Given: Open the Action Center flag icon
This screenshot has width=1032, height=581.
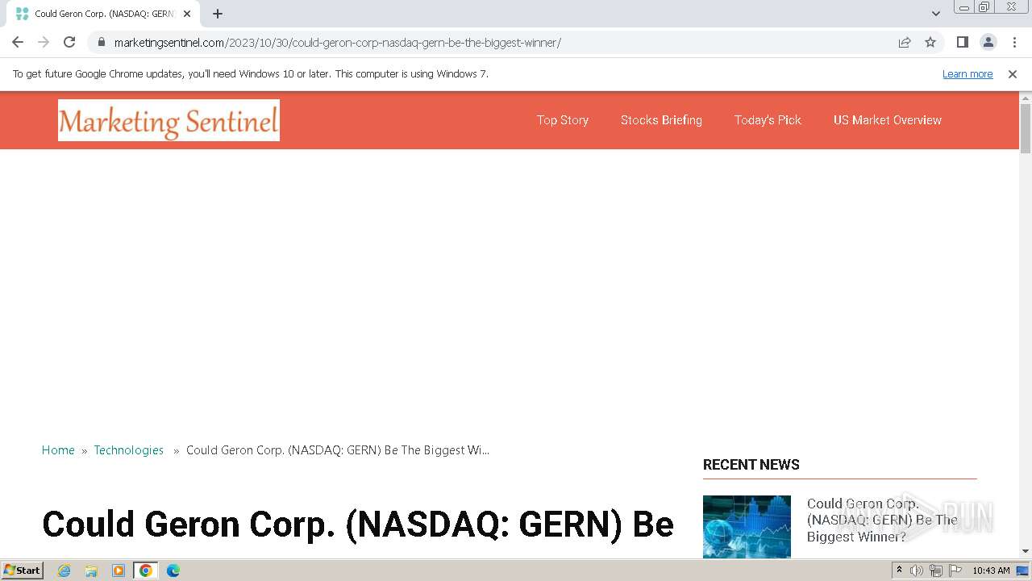Looking at the screenshot, I should pyautogui.click(x=955, y=571).
